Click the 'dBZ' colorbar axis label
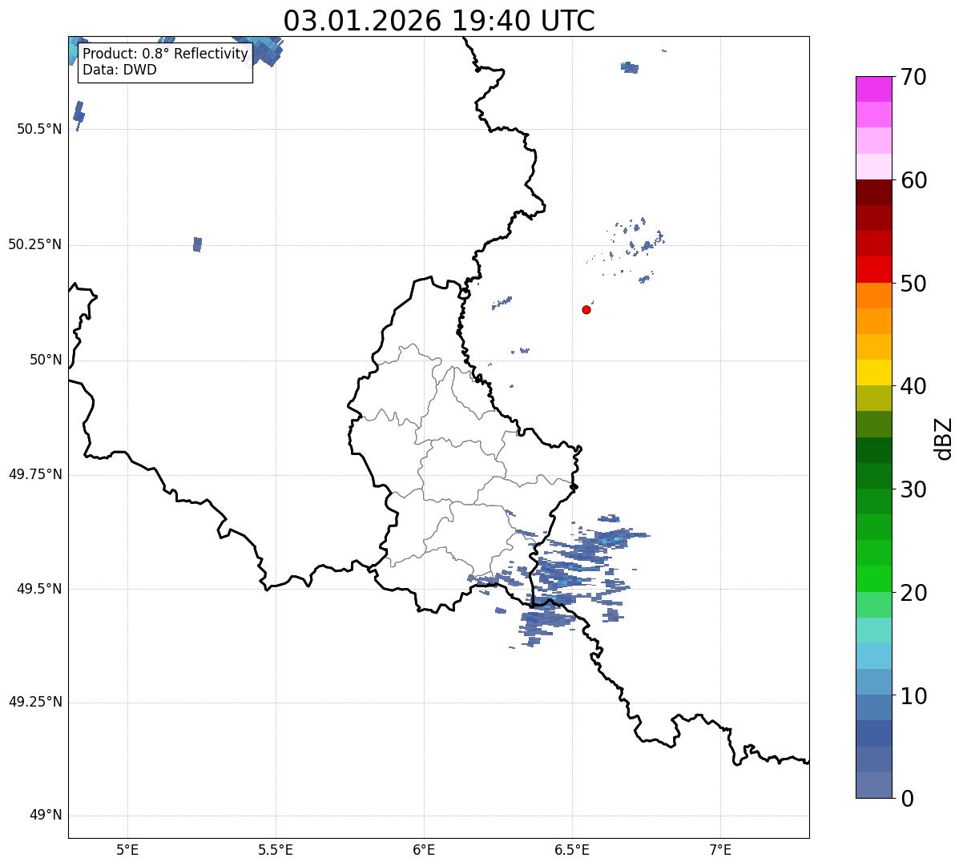Image resolution: width=963 pixels, height=866 pixels. point(944,437)
